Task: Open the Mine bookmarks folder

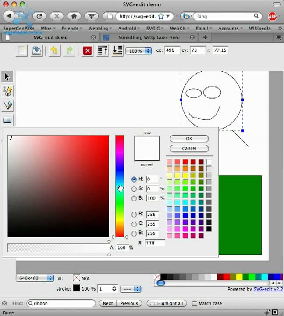Action: pos(48,28)
